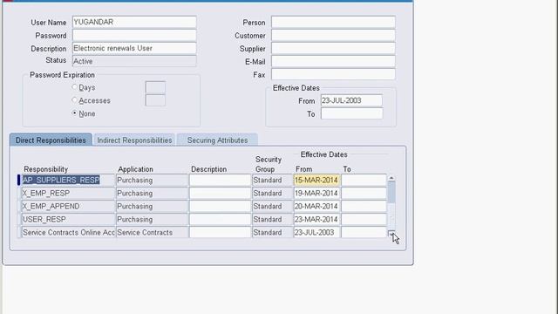Click the Days value box
Screen dimensions: 558x314
(x=155, y=87)
